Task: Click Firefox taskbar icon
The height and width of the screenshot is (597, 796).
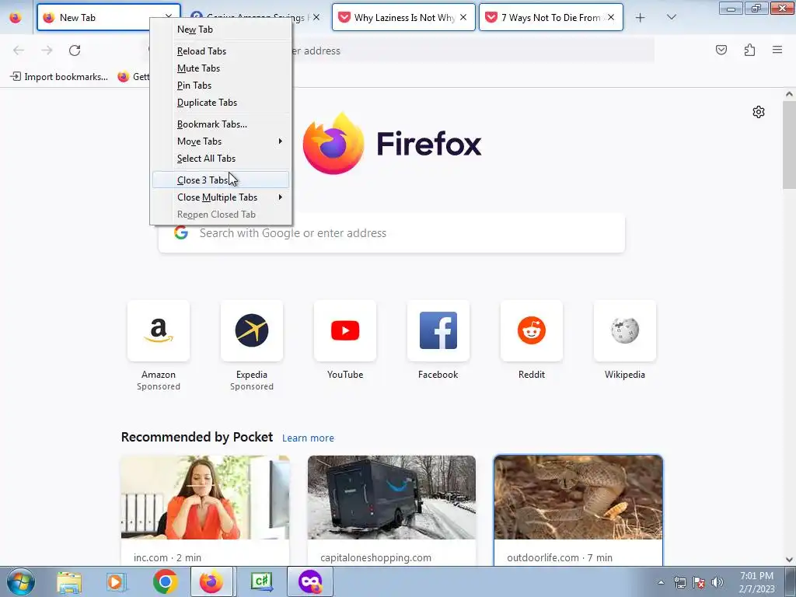Action: point(211,581)
